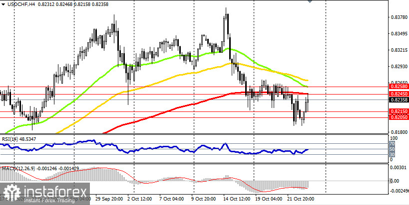Click the current price label 0.82358

click(399, 100)
